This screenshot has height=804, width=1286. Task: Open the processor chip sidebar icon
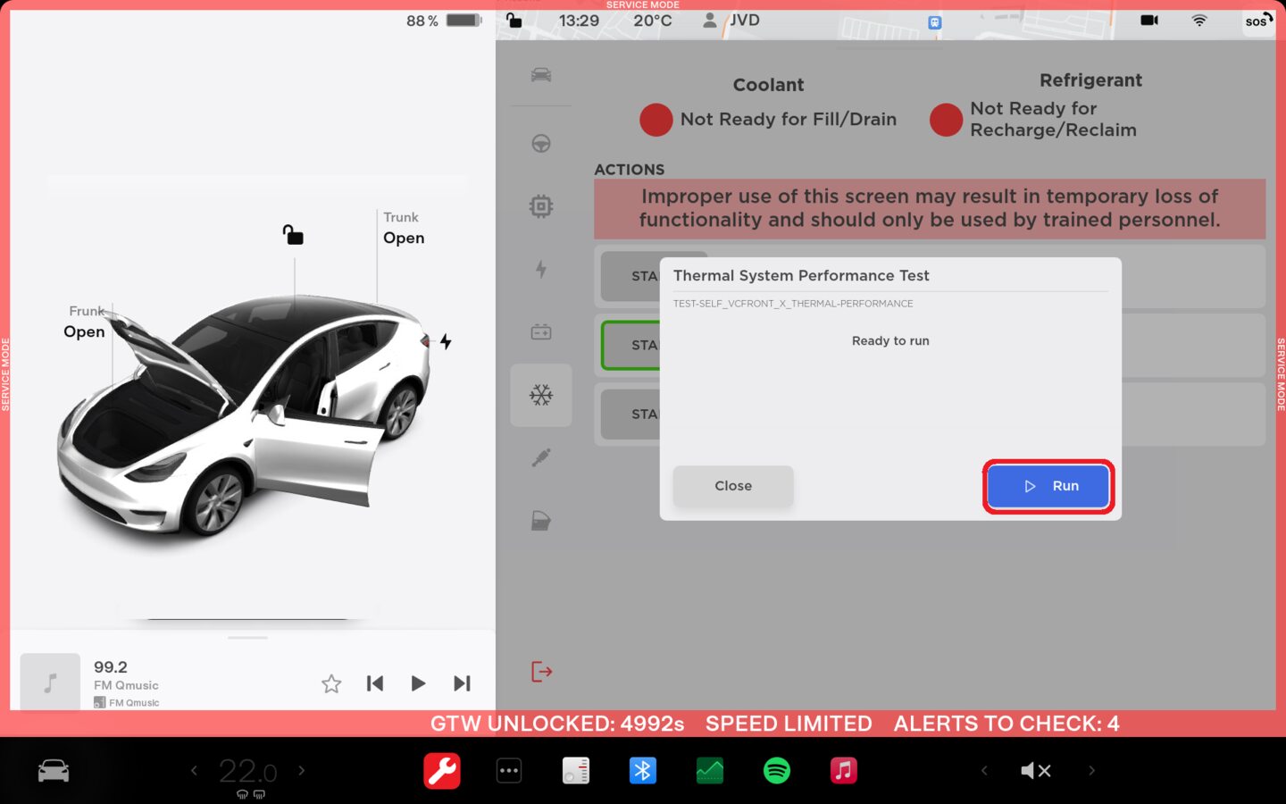[541, 206]
